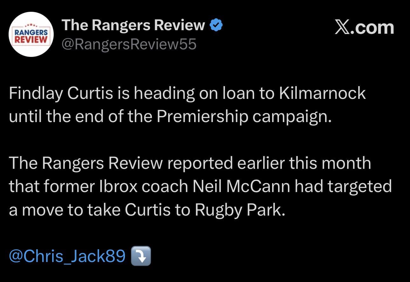This screenshot has width=410, height=282.
Task: Click the word RANGERS in the avatar logo
Action: (31, 33)
